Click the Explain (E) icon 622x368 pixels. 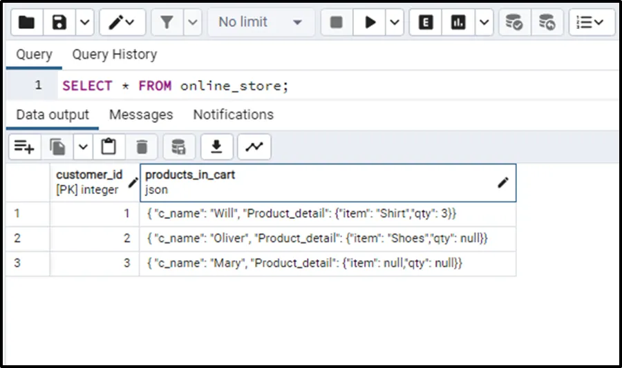tap(426, 22)
